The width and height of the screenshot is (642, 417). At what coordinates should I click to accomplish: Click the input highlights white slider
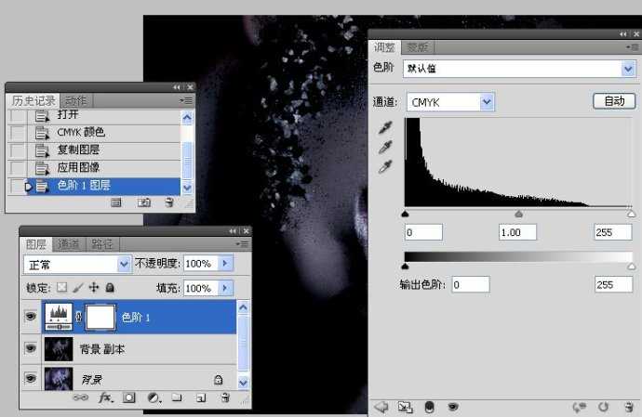632,214
